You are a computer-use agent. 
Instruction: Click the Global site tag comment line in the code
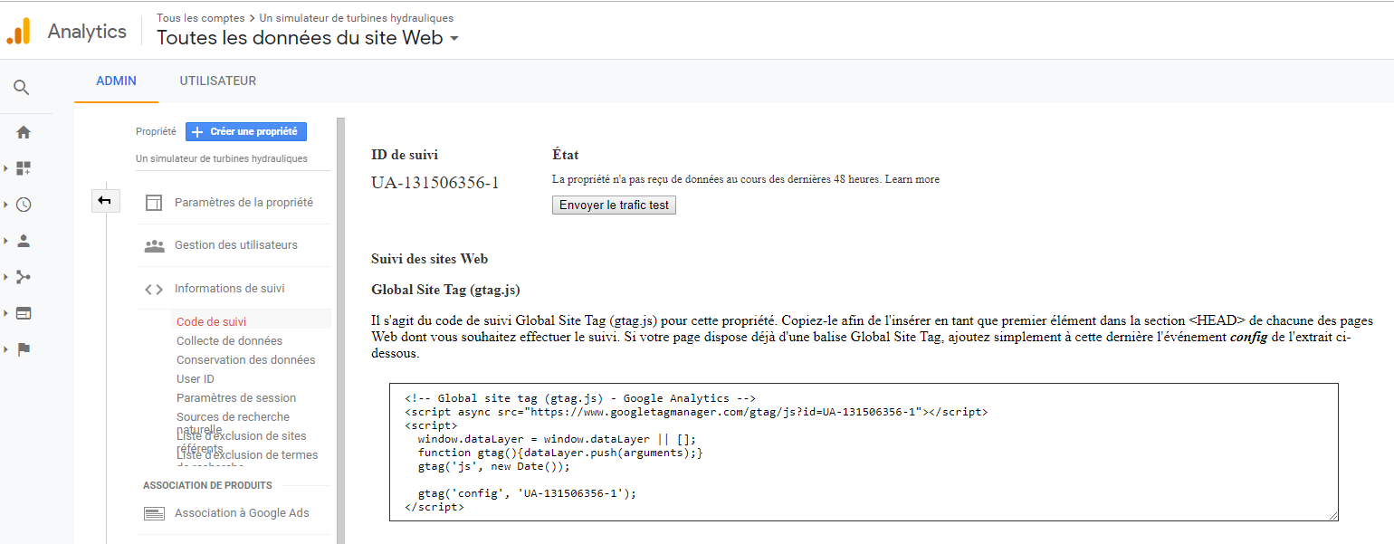[x=579, y=398]
